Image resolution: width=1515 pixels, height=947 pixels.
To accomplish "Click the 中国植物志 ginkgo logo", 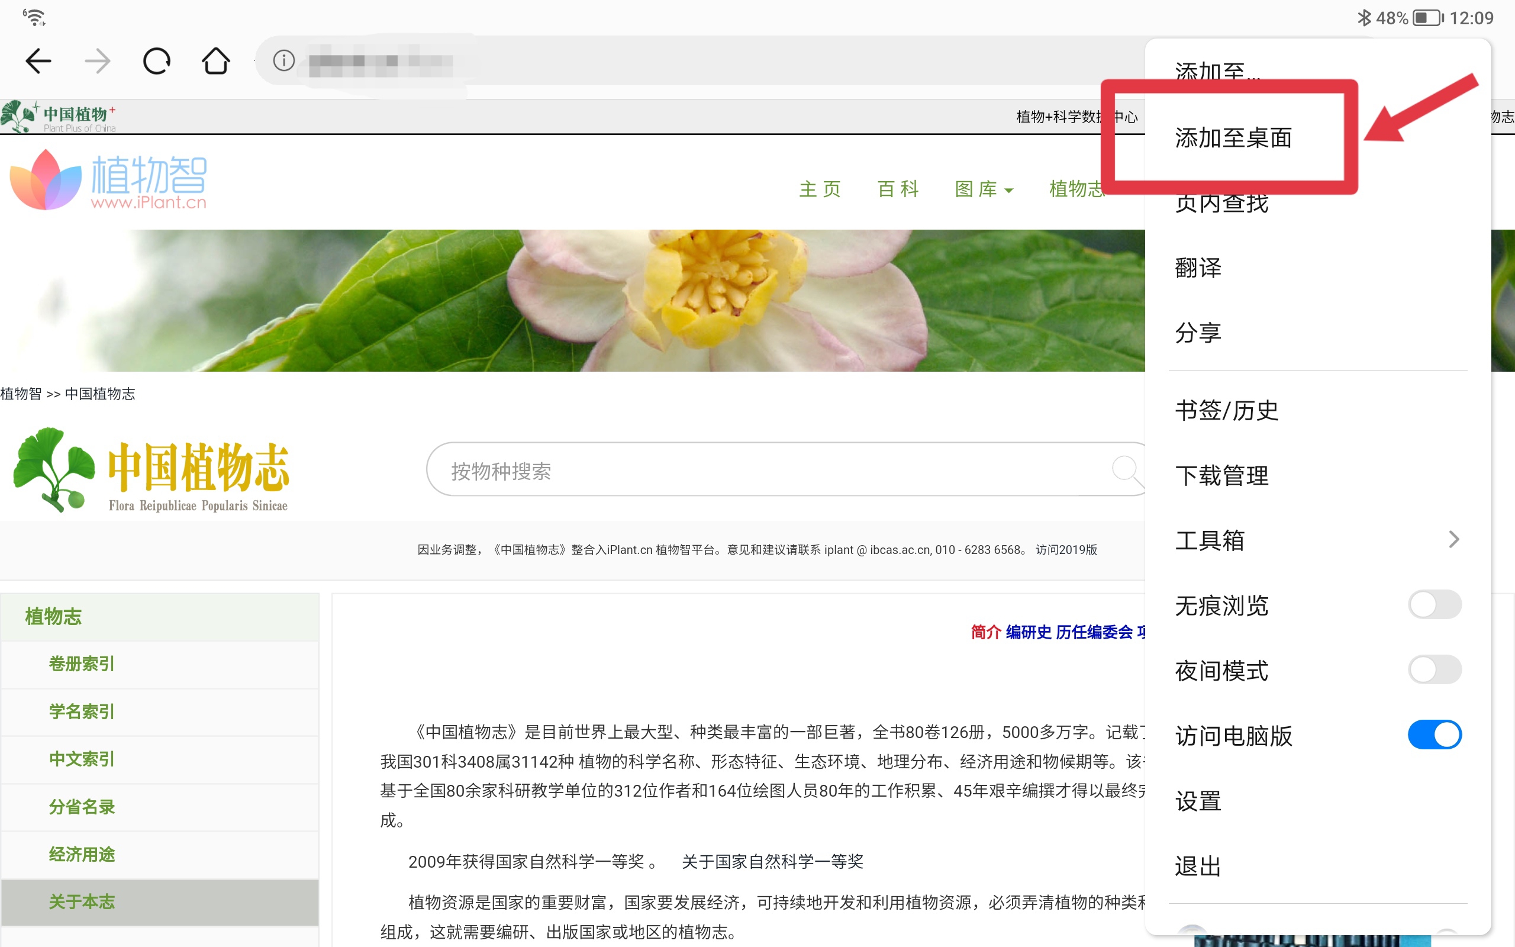I will (x=151, y=471).
